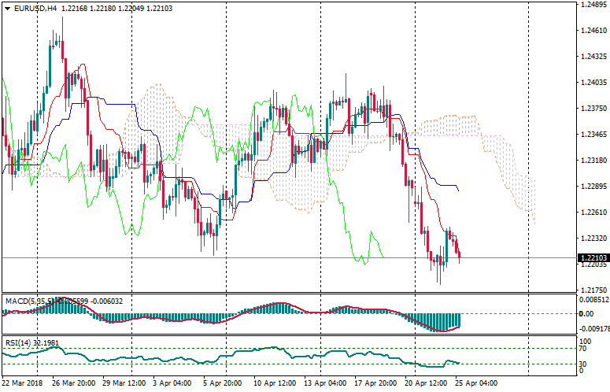Select the 26 Mar 20:00 time marker
The height and width of the screenshot is (392, 610).
tap(75, 383)
